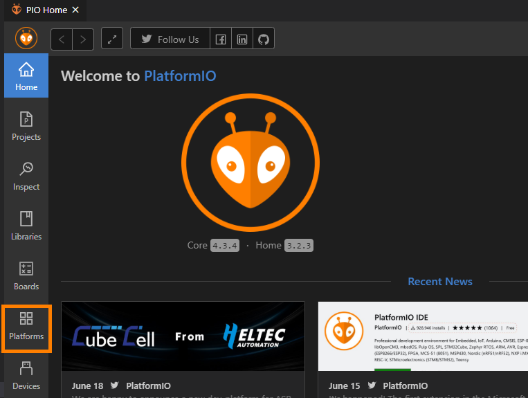Click the Home 3.2.3 version badge
Viewport: 528px width, 398px height.
pos(299,246)
